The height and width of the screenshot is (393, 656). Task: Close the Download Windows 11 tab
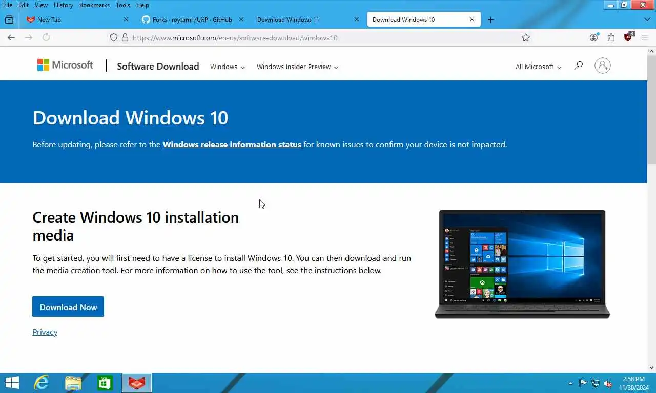(357, 19)
